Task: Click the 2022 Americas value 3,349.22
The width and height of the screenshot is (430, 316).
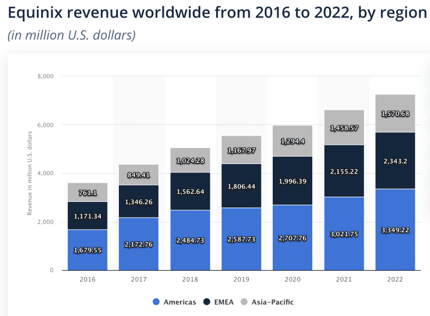Action: 395,230
